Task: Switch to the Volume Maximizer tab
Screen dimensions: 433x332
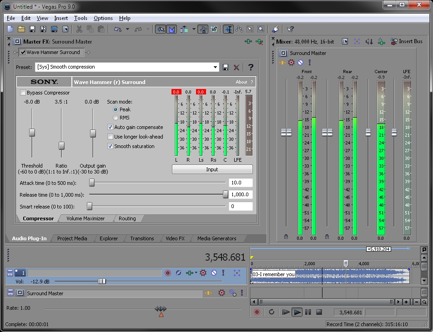Action: [86, 218]
